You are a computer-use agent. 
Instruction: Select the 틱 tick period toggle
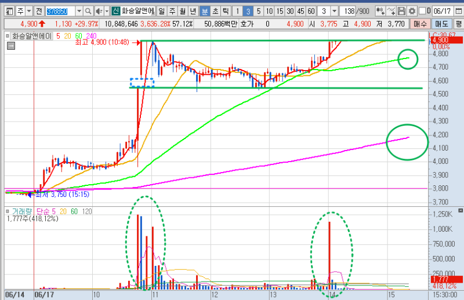(x=226, y=11)
